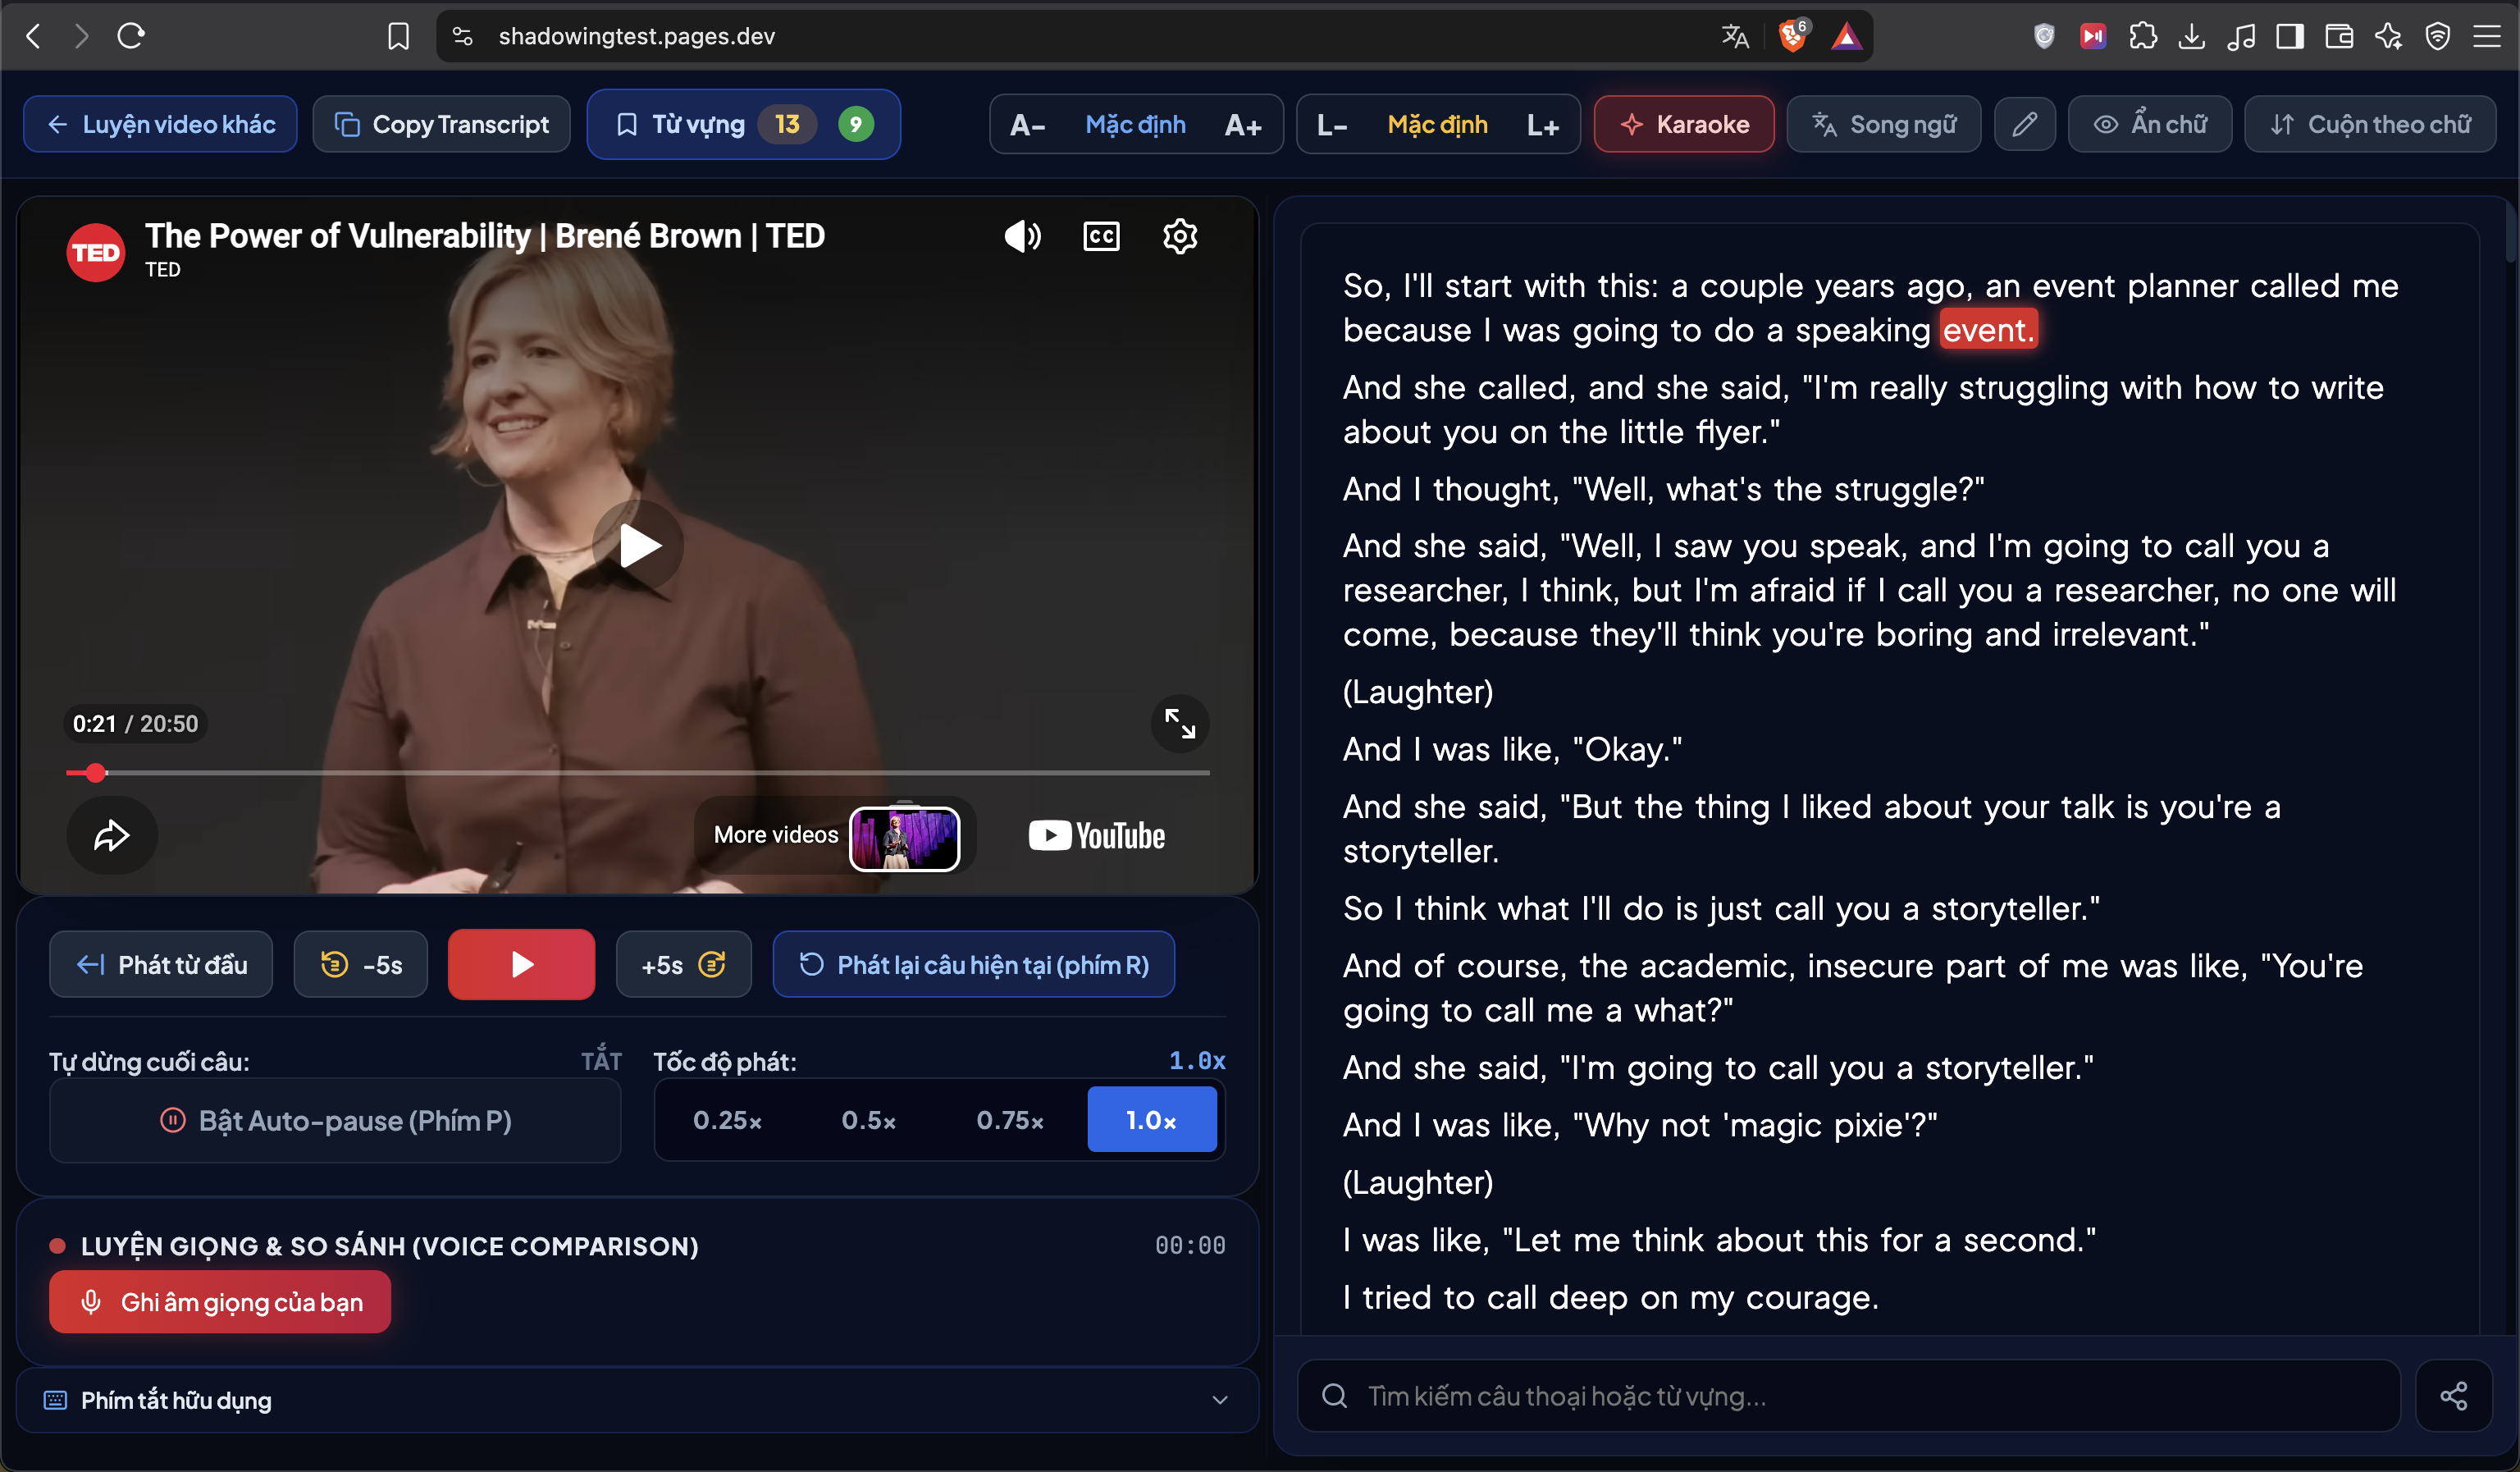Click the video progress bar scrubber
This screenshot has width=2520, height=1472.
(95, 772)
